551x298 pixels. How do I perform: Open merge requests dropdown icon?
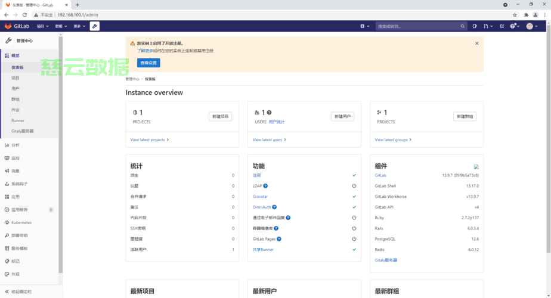point(488,26)
